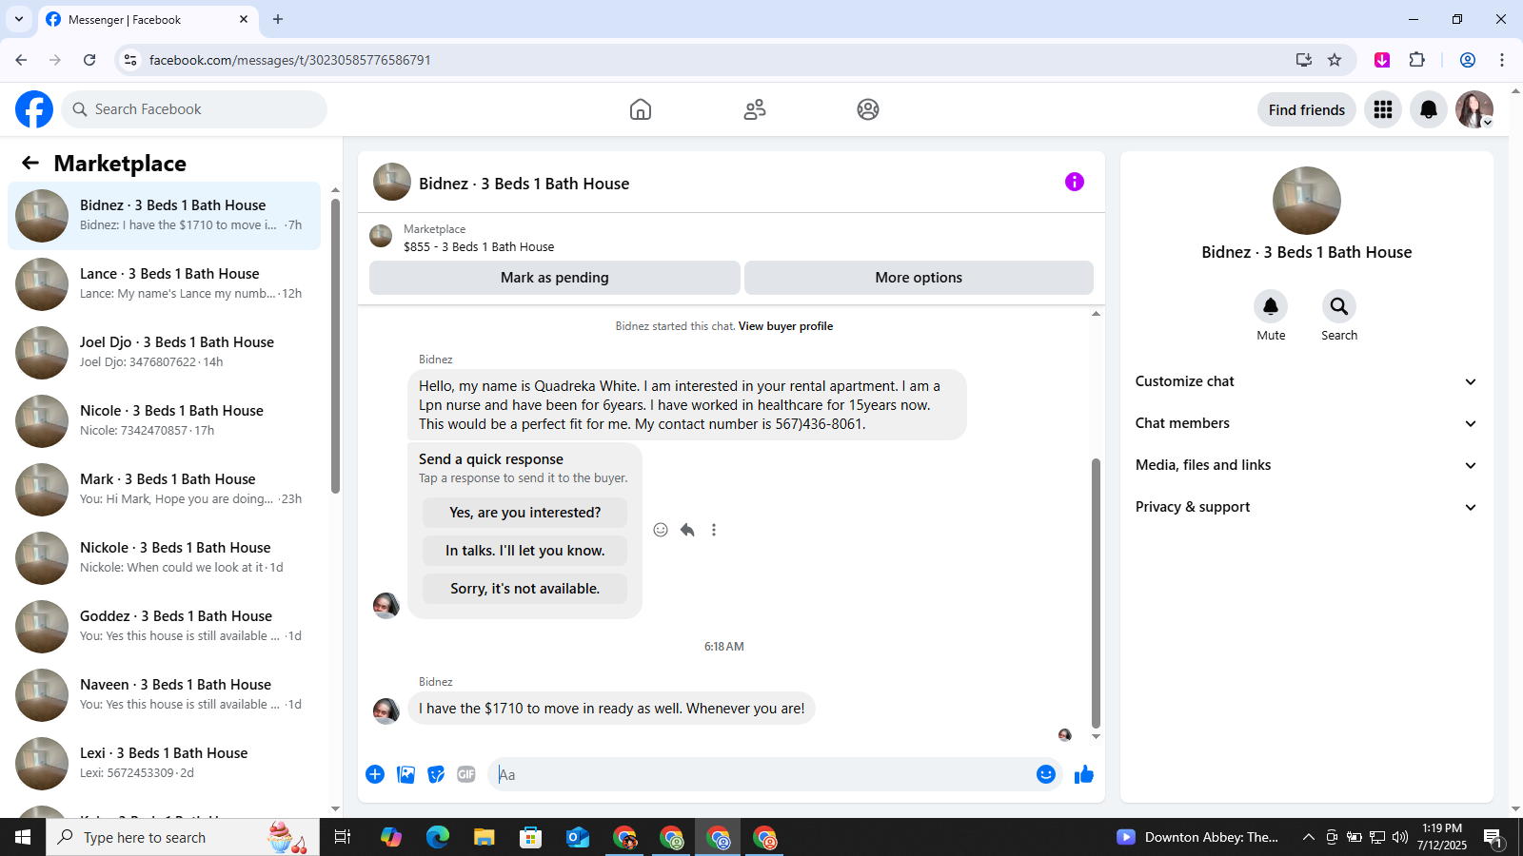Screen dimensions: 1523x856
Task: Show hidden system tray icons
Action: click(x=1309, y=837)
